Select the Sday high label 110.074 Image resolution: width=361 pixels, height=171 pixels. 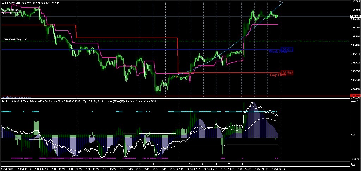pyautogui.click(x=11, y=10)
